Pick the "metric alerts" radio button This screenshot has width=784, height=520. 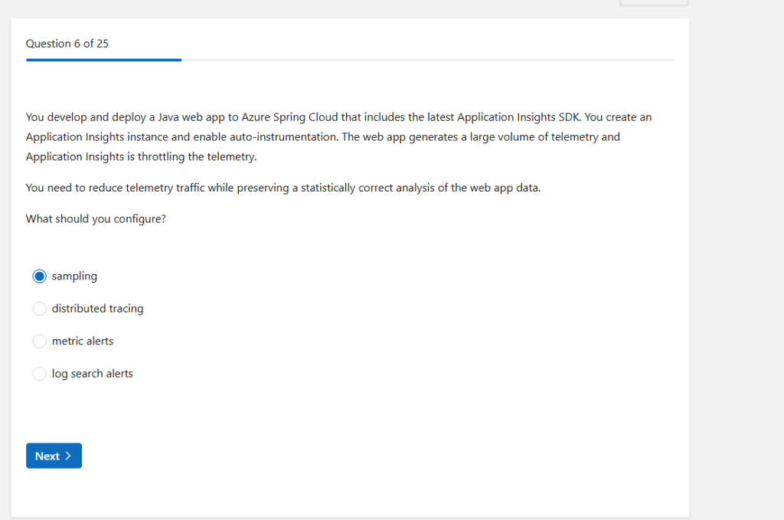tap(40, 341)
